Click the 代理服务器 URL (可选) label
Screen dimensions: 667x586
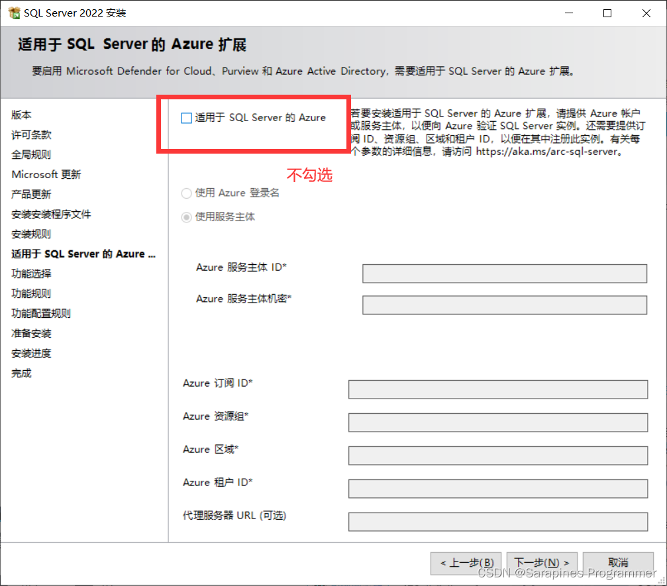[x=234, y=515]
